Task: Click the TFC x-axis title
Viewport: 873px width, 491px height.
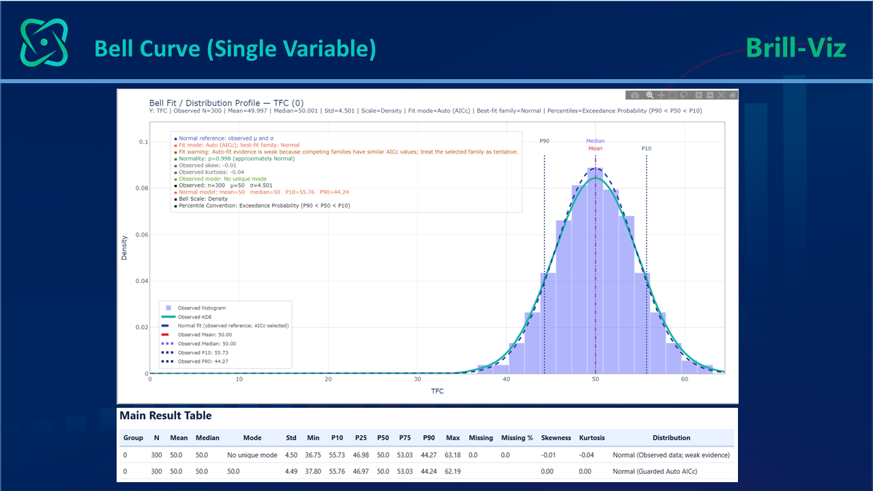Action: (x=437, y=391)
